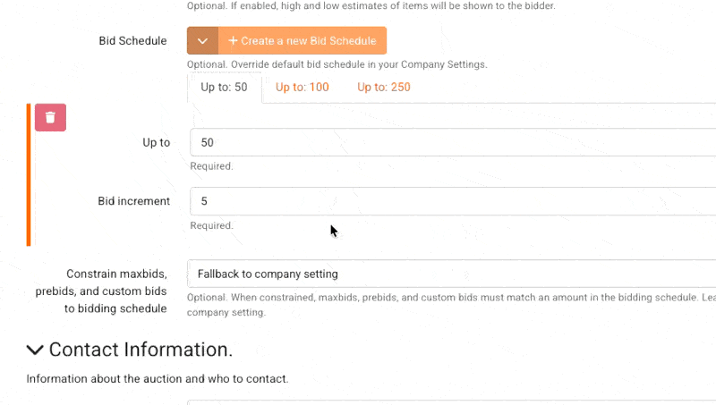Switch to the Up to: 100 tab

302,87
